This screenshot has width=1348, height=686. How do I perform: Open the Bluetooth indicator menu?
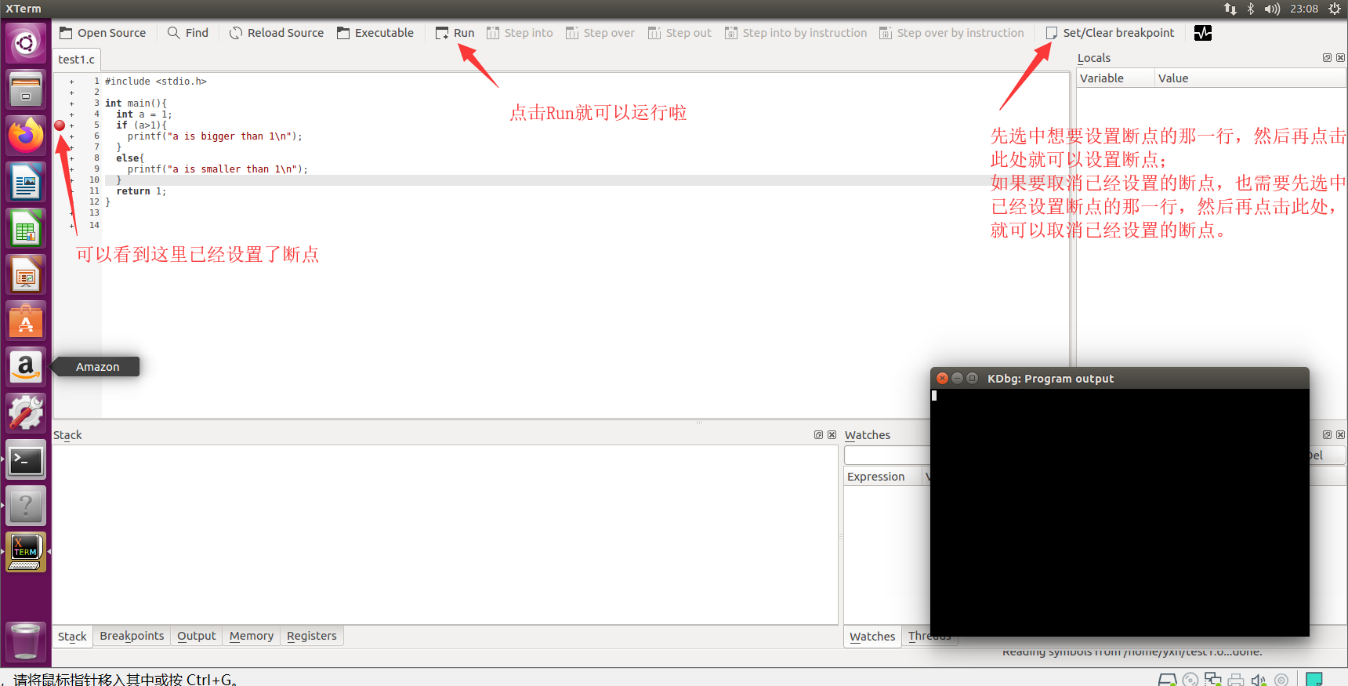(x=1251, y=9)
